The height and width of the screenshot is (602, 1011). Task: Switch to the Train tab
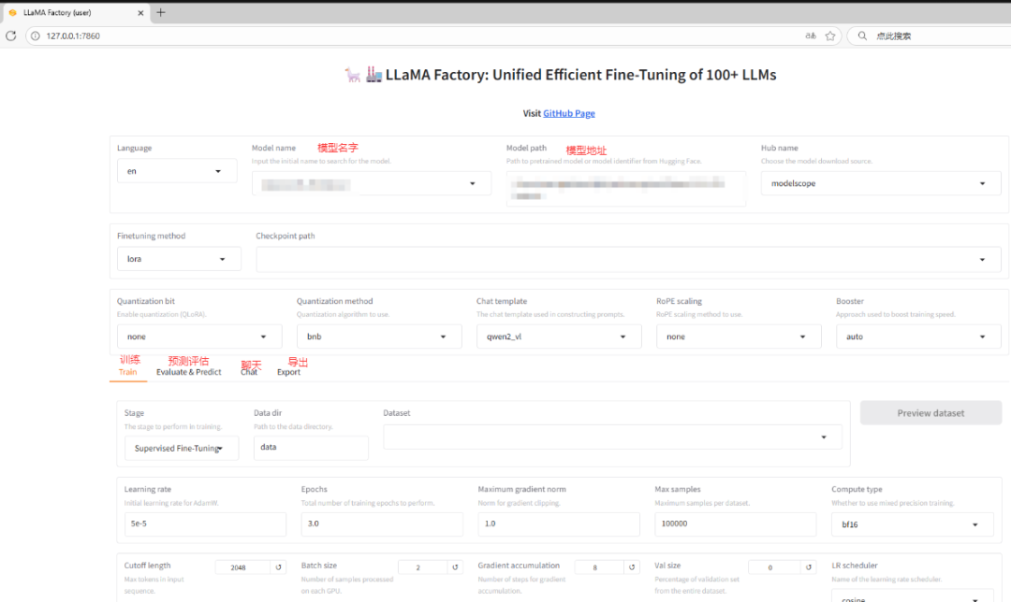click(x=127, y=372)
